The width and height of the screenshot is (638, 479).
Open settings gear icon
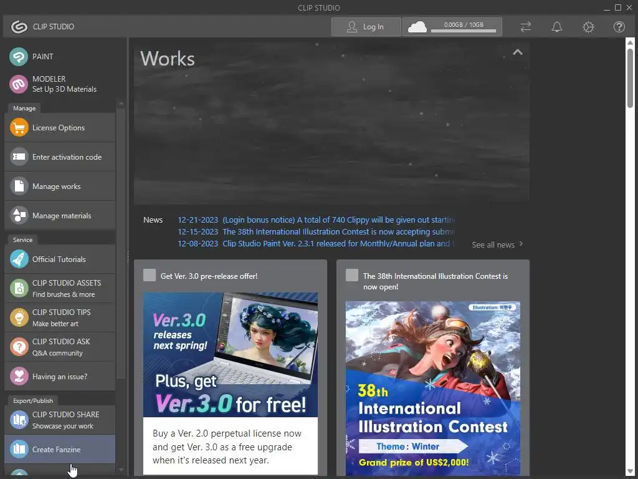click(x=588, y=27)
